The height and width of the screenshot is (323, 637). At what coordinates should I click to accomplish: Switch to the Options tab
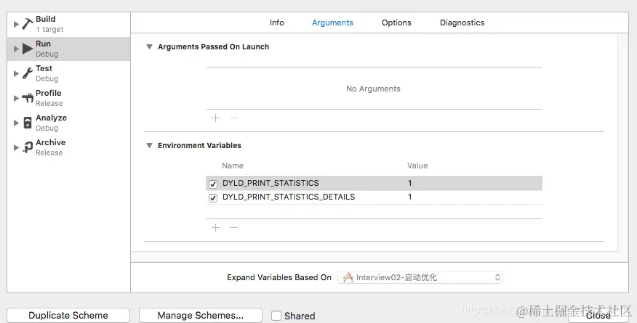396,23
